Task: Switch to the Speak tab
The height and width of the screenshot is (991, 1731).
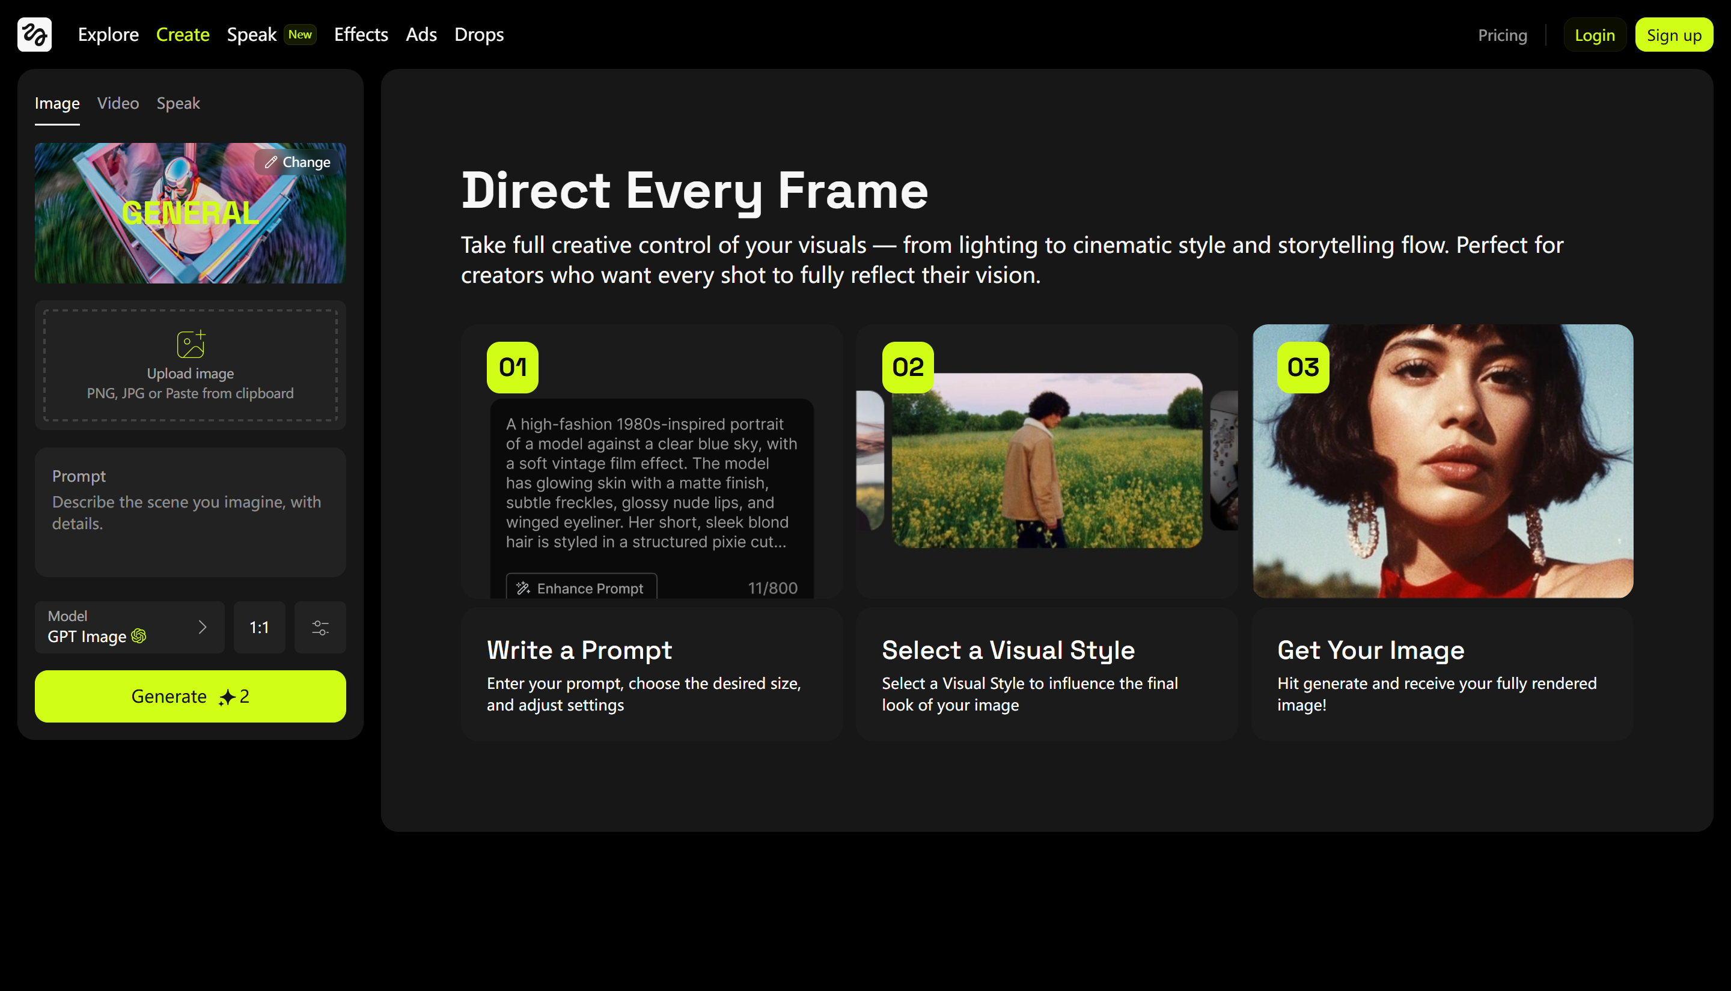Action: (x=177, y=103)
